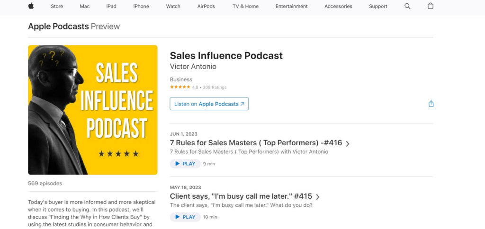This screenshot has height=229, width=485.
Task: Click the Apple logo icon
Action: tap(31, 6)
